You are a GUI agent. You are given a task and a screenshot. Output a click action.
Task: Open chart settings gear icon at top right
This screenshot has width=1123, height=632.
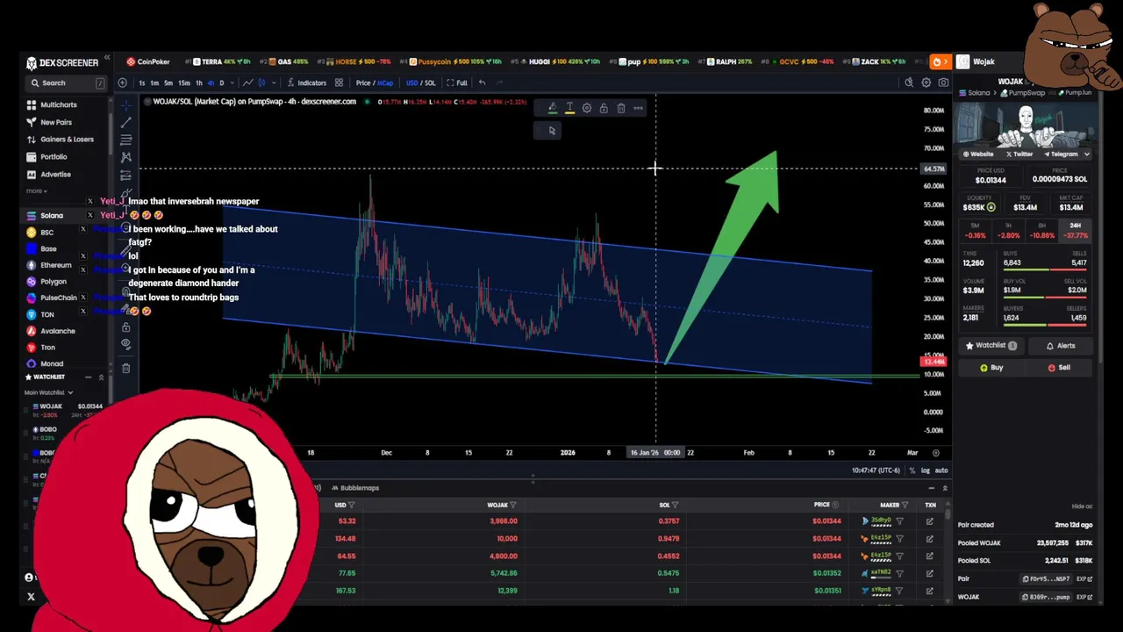pos(926,83)
